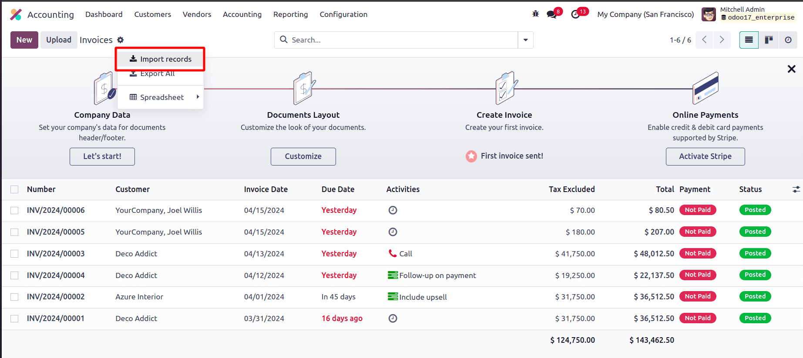Click the 16 days ago due date
Viewport: 803px width, 358px height.
[342, 318]
